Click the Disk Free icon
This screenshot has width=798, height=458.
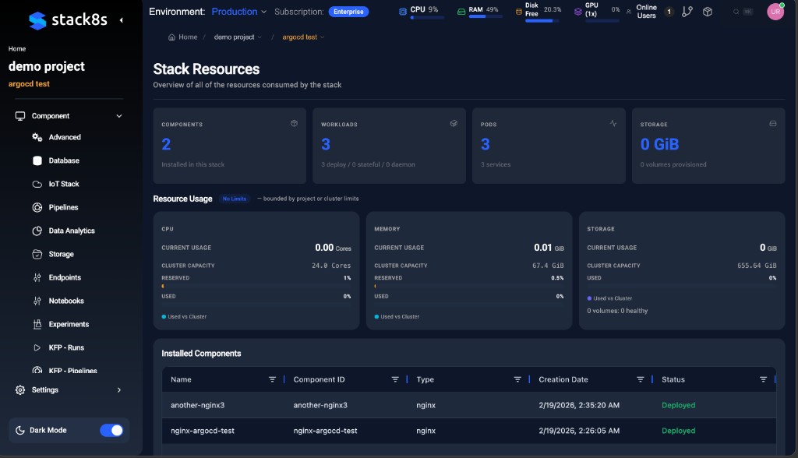coord(518,11)
